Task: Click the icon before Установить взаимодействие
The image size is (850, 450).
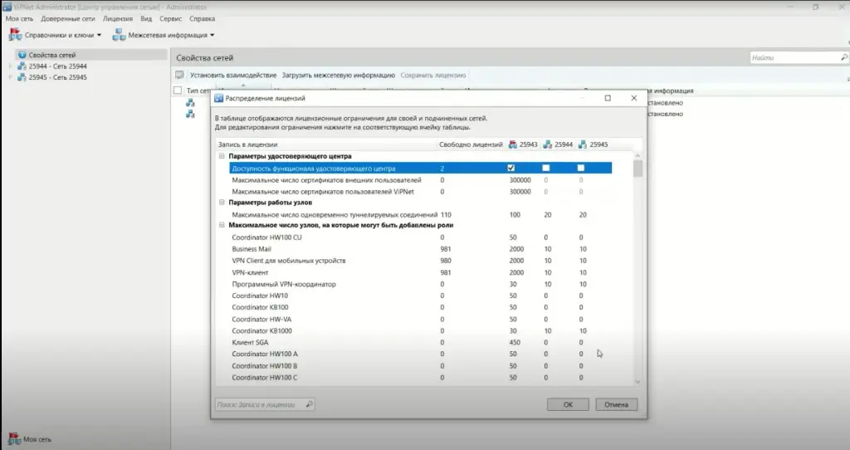Action: pos(179,75)
